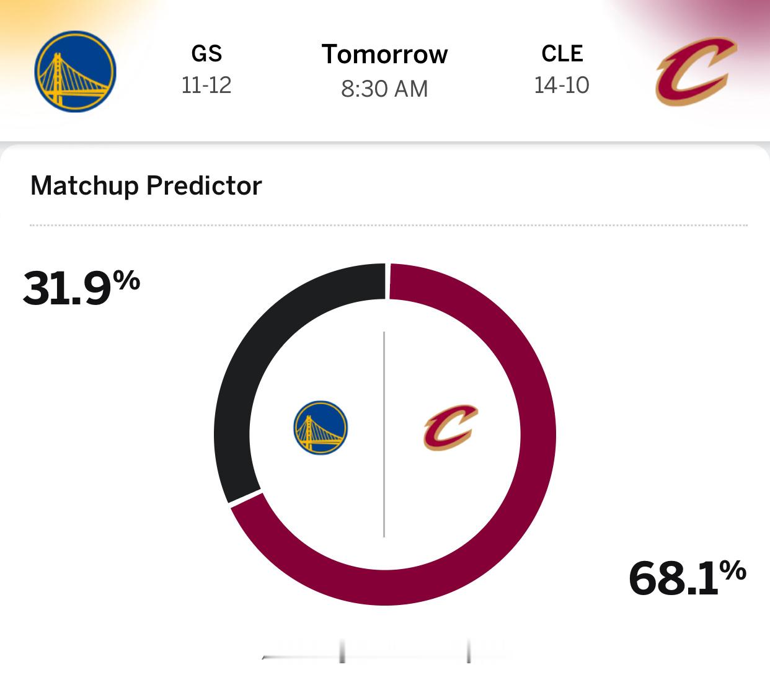
Task: Tap the 8:30 AM game time
Action: click(384, 89)
